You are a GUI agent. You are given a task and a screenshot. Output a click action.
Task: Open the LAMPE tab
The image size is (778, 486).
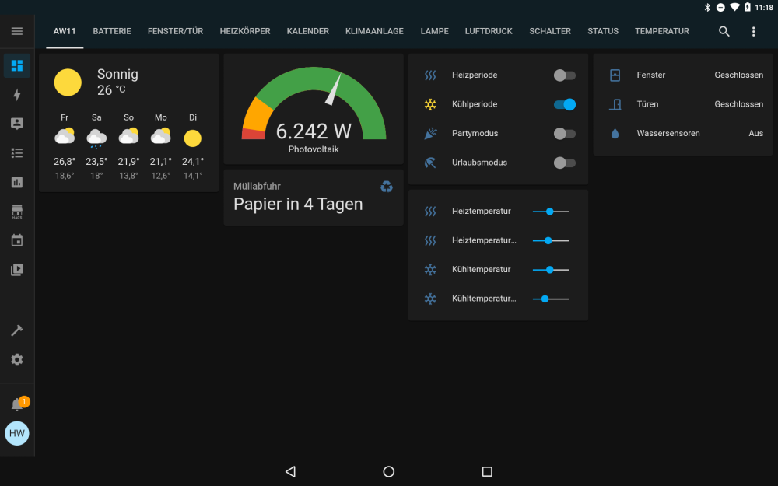(x=435, y=31)
